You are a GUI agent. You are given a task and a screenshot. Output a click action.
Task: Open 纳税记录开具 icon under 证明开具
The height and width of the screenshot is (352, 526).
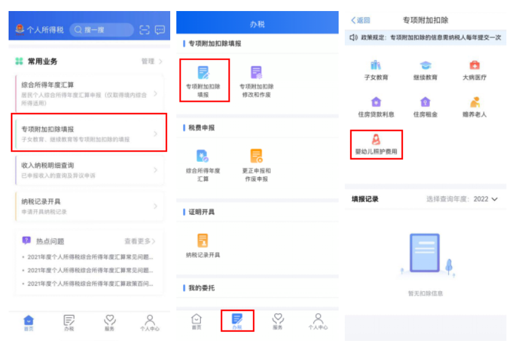203,245
